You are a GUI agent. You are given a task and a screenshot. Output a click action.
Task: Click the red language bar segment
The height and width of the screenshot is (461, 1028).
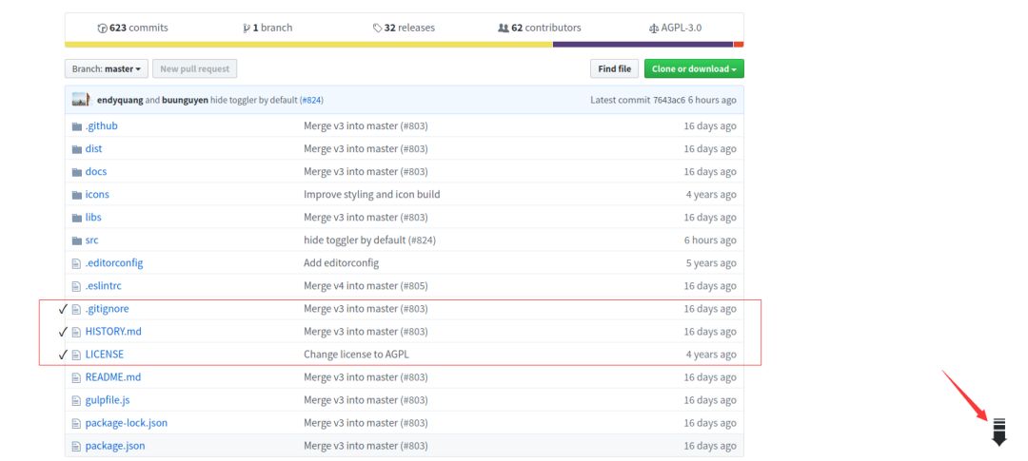tap(739, 45)
